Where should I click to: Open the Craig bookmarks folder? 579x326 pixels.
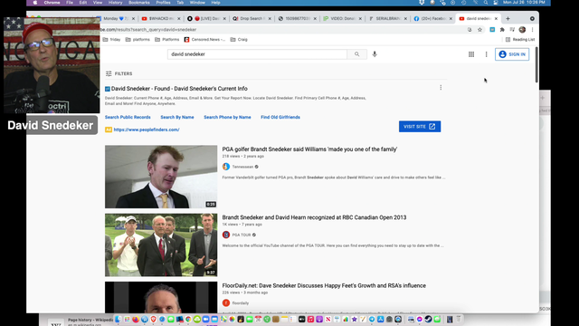click(x=239, y=40)
